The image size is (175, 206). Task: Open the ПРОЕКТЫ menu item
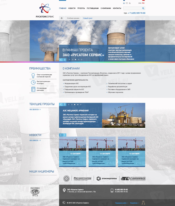(81, 8)
